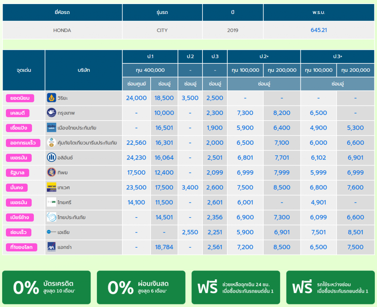Click the pink ที่1ของโลก badge
Image resolution: width=377 pixels, height=307 pixels.
click(x=21, y=247)
